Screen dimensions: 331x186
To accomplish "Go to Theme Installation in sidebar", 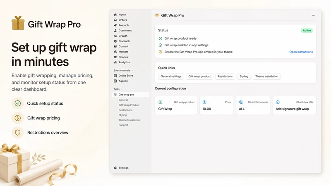I will tap(129, 120).
